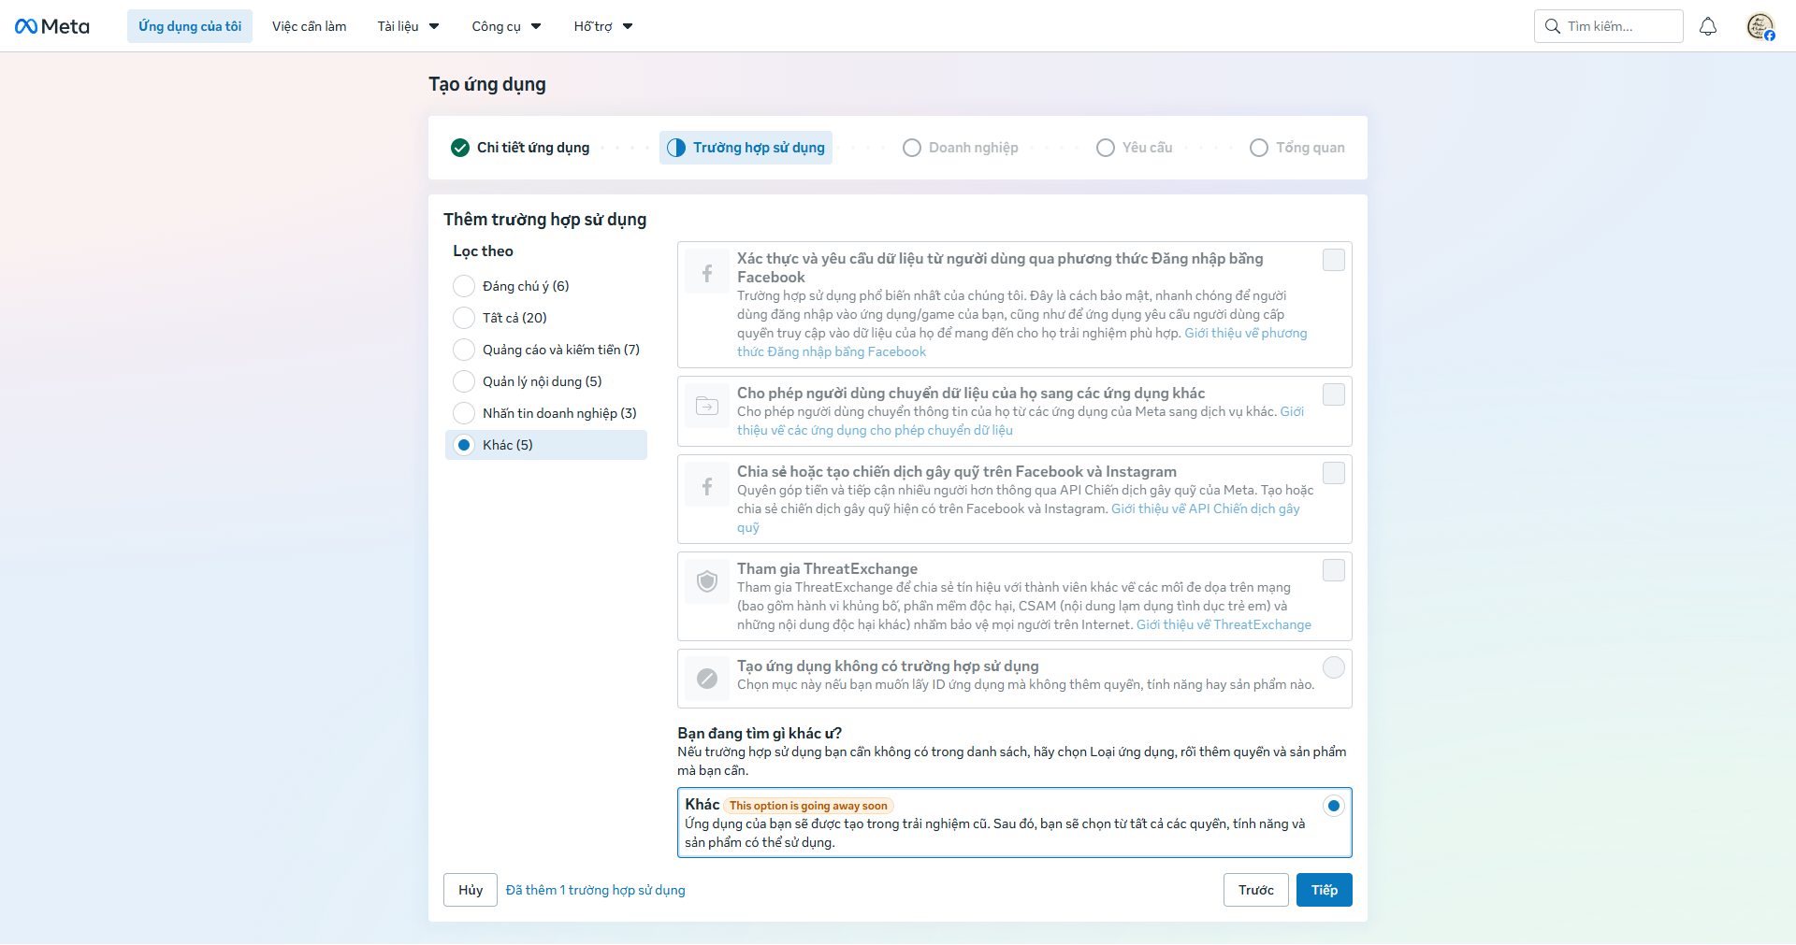
Task: Click the Tạo ứng dụng không có trường hợp sử dụng title
Action: (888, 666)
